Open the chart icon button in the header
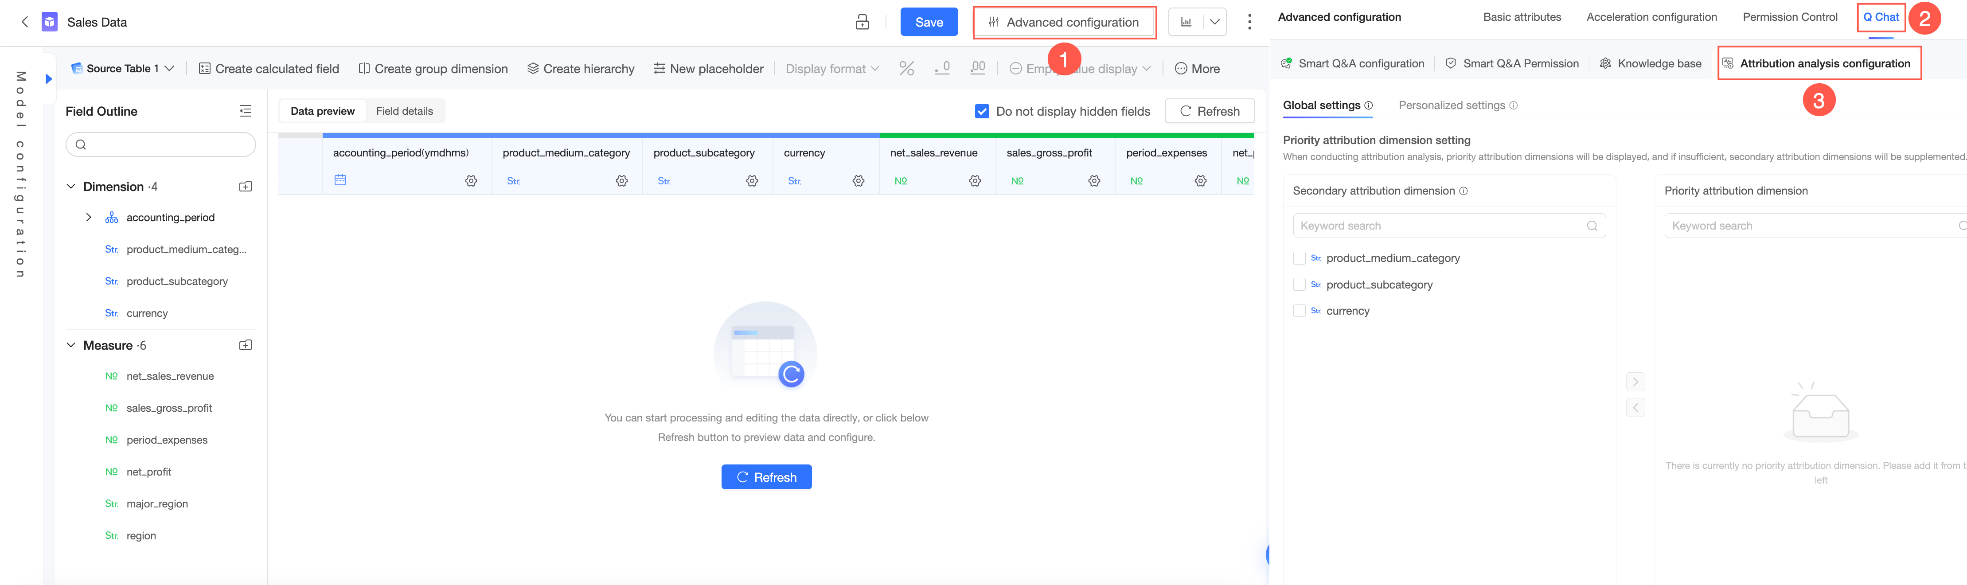The height and width of the screenshot is (585, 1967). coord(1186,22)
